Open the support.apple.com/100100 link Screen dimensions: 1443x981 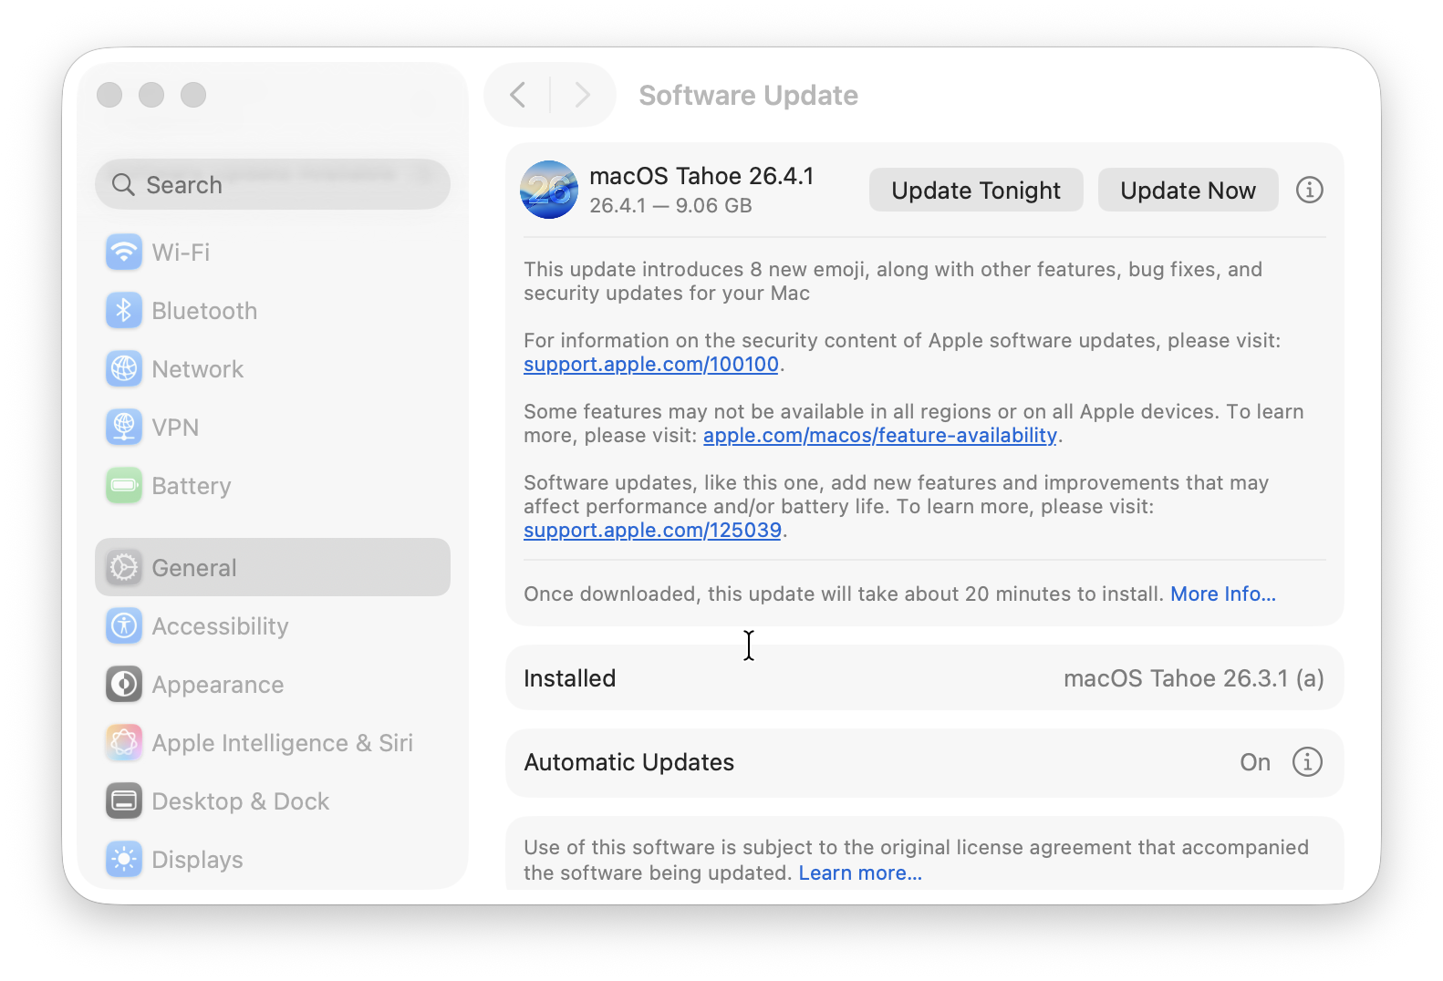click(x=651, y=365)
